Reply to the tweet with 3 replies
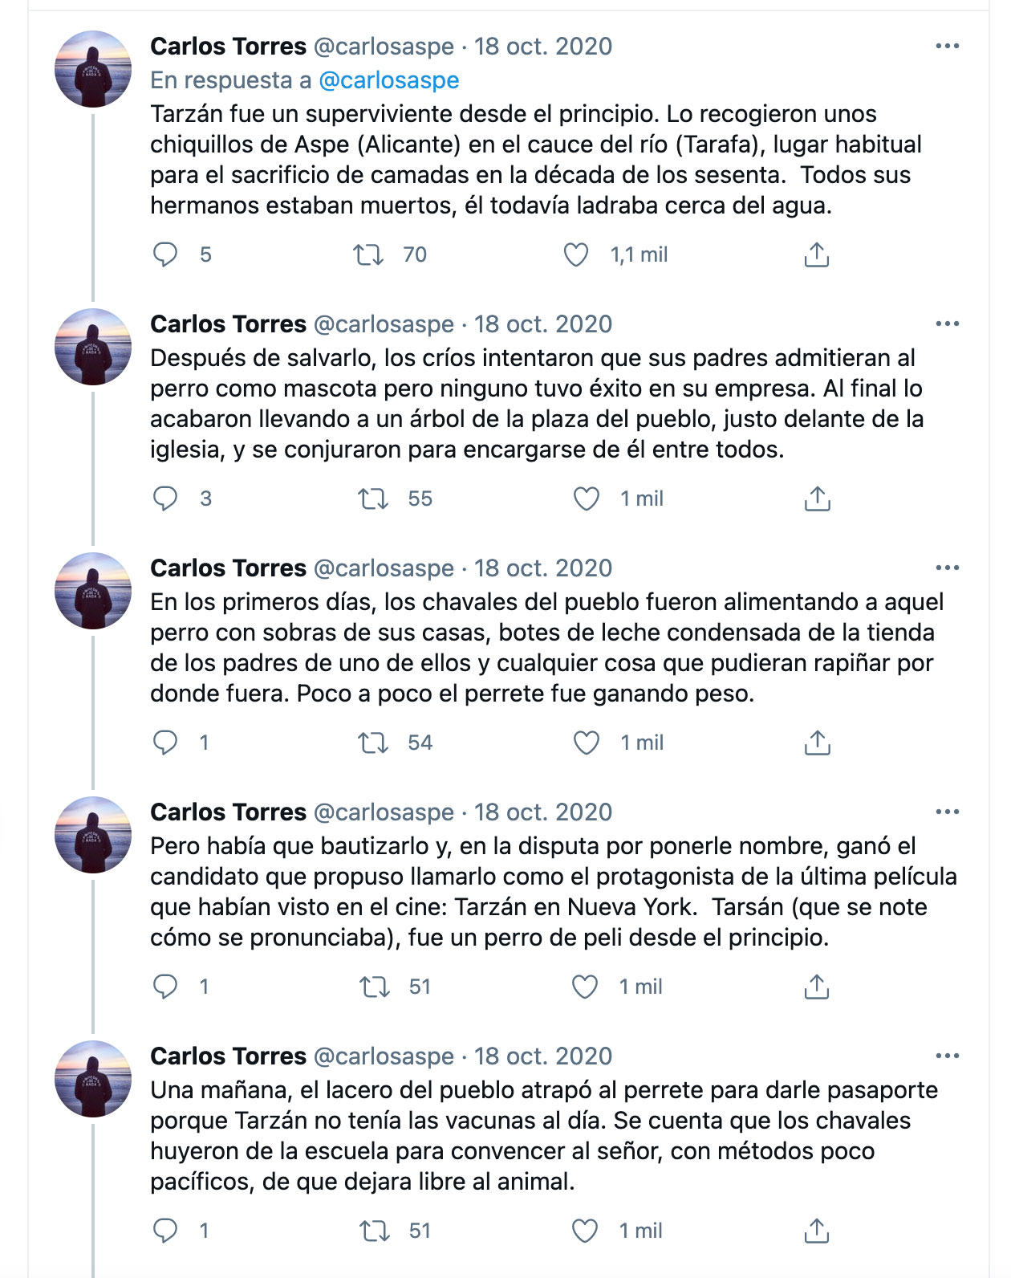Viewport: 1011px width, 1278px height. click(x=165, y=499)
